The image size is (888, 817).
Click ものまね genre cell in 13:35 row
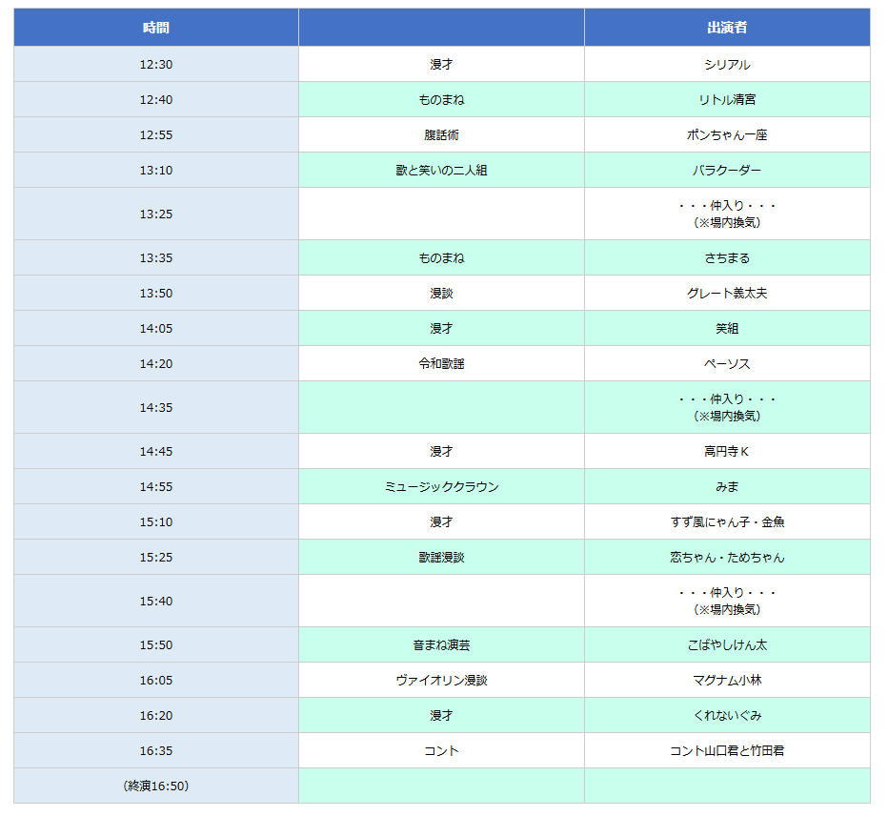click(x=442, y=257)
